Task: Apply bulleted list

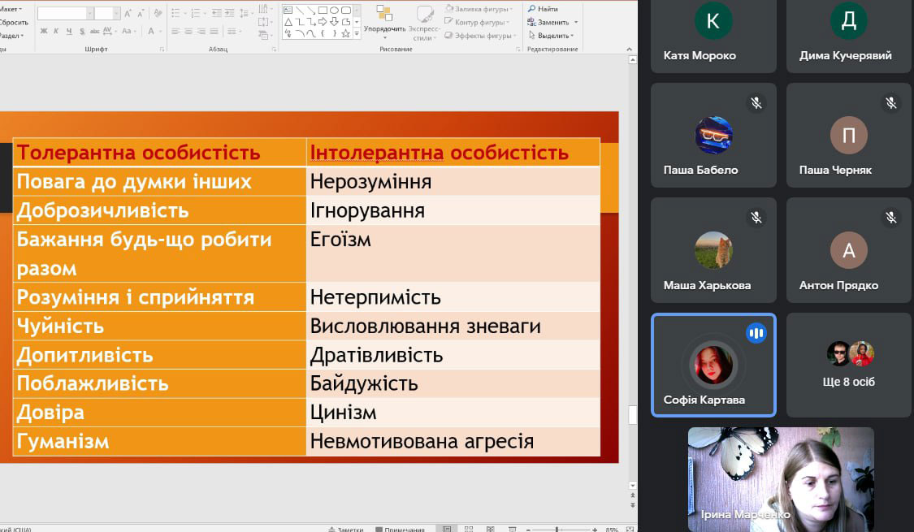Action: 177,14
